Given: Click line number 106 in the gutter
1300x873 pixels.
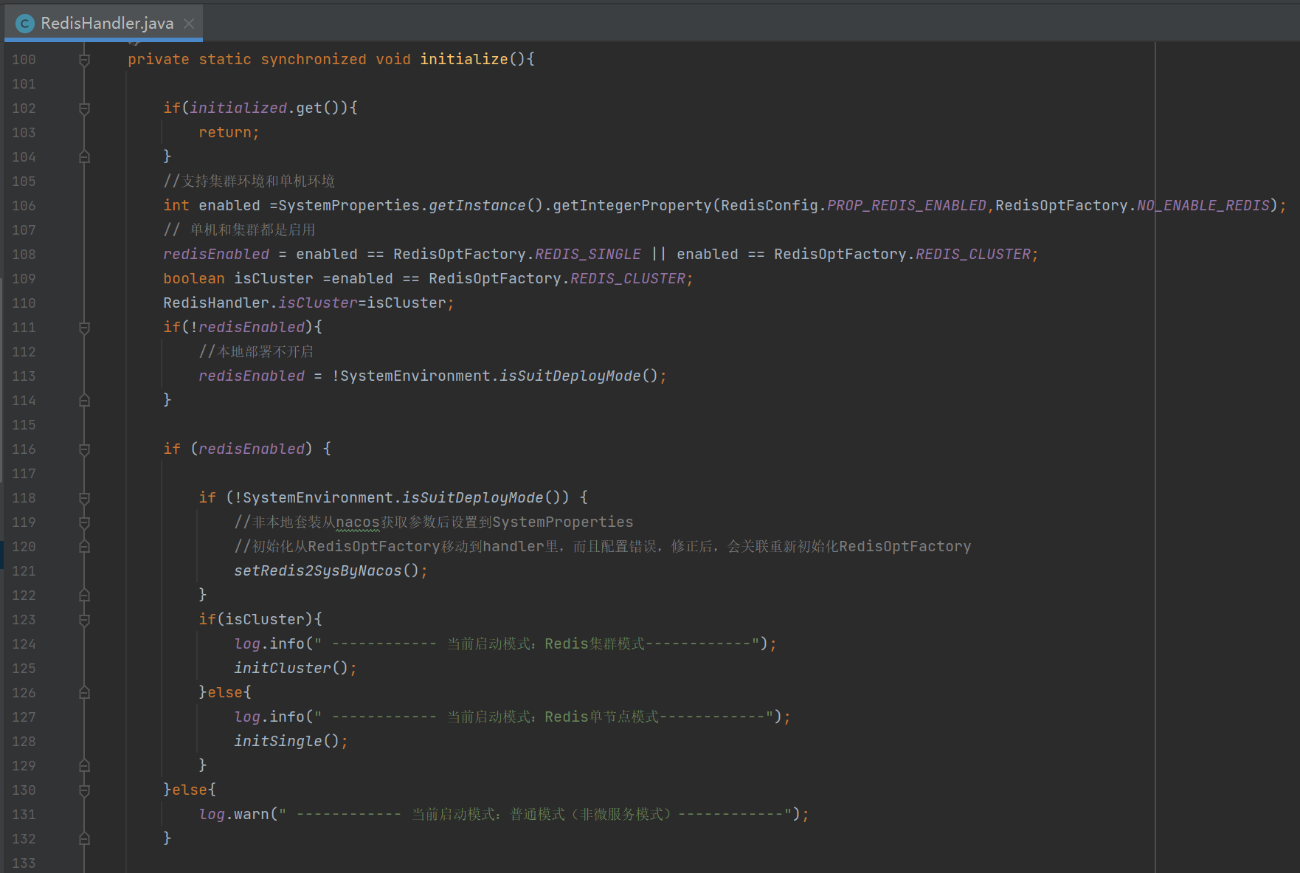Looking at the screenshot, I should point(24,206).
